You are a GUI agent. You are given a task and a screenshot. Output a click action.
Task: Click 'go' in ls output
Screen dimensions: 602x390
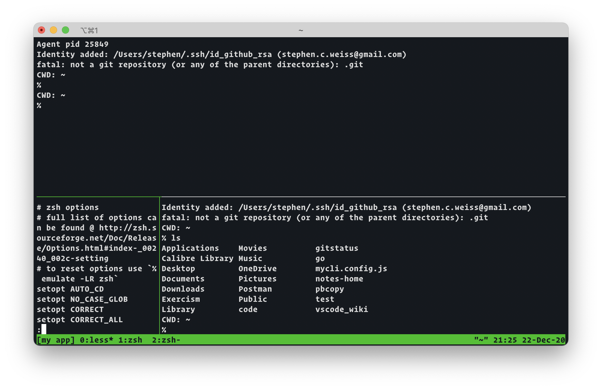(320, 258)
